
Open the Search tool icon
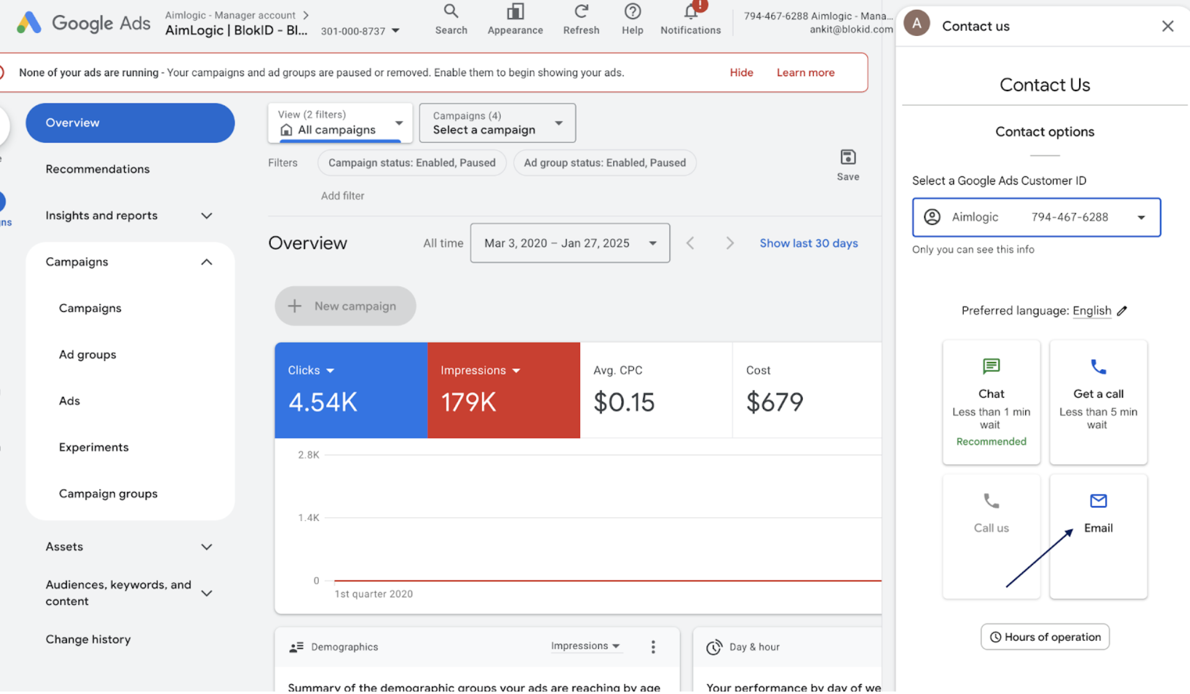(x=451, y=11)
